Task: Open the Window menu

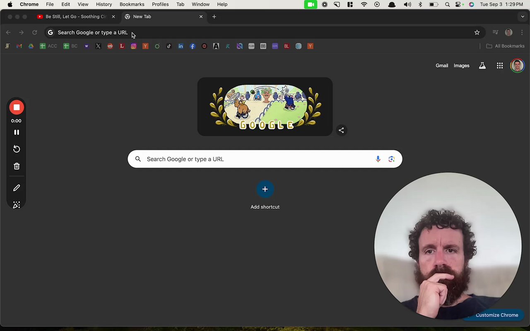Action: coord(200,4)
